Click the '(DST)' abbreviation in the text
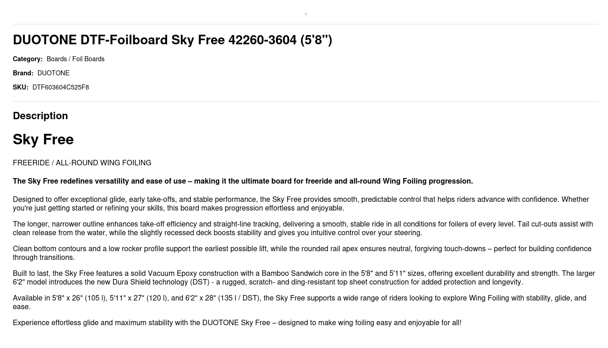608x348 pixels. pyautogui.click(x=200, y=282)
